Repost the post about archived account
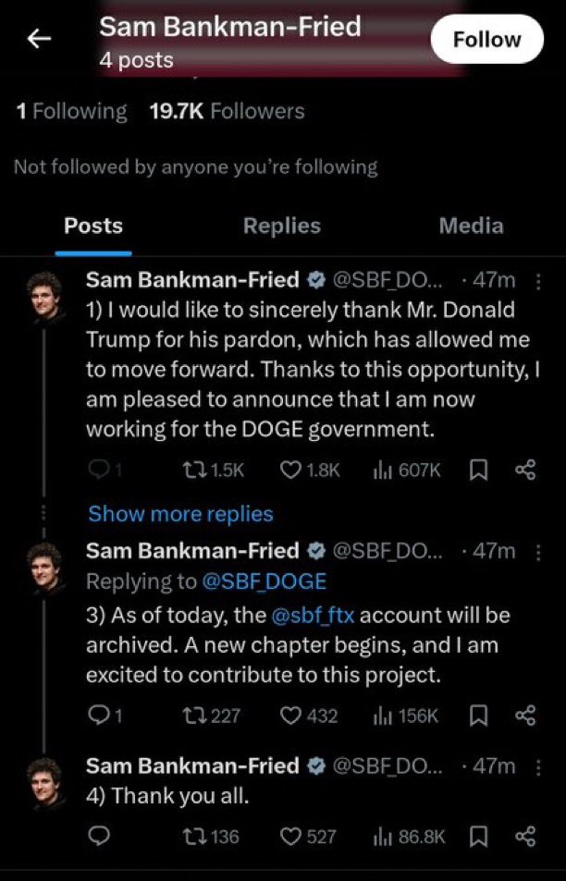This screenshot has height=881, width=566. [x=187, y=716]
